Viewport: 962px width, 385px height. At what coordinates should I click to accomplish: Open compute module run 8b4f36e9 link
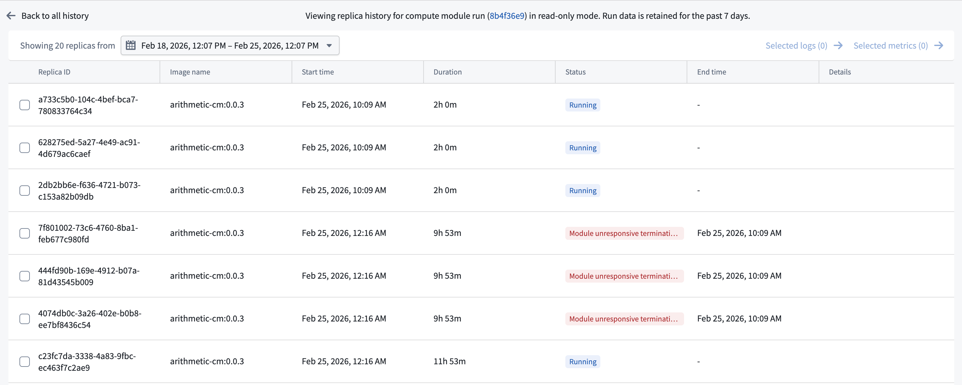tap(507, 16)
